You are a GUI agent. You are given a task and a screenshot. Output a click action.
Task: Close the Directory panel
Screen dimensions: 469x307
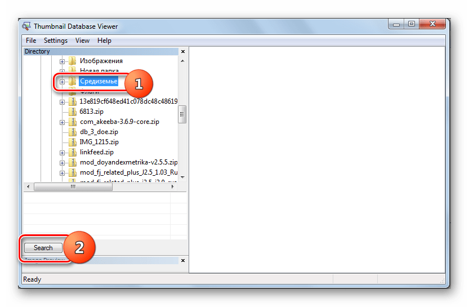tap(182, 51)
